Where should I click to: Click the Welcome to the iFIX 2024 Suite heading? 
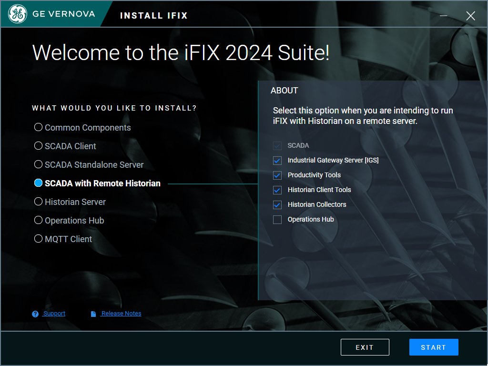coord(181,52)
